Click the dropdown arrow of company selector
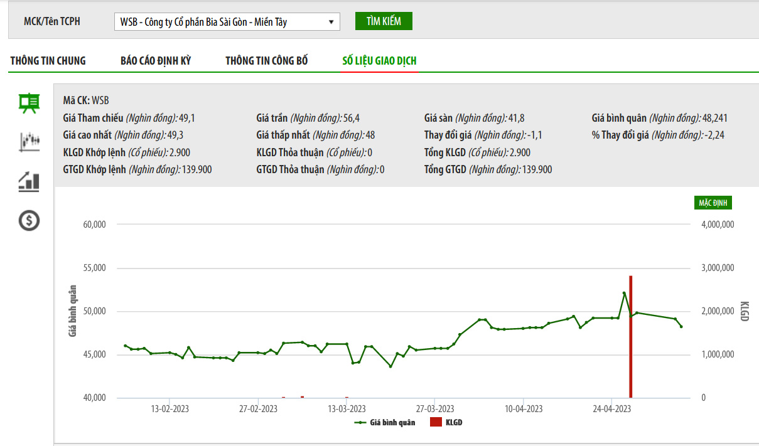The image size is (759, 446). [x=331, y=22]
